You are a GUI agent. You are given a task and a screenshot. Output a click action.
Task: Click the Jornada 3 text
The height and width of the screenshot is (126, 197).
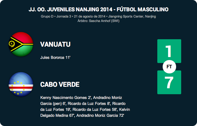point(64,16)
